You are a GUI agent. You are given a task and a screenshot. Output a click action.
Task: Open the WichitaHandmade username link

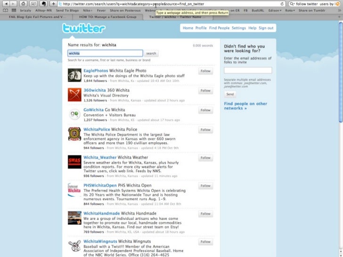(x=101, y=213)
